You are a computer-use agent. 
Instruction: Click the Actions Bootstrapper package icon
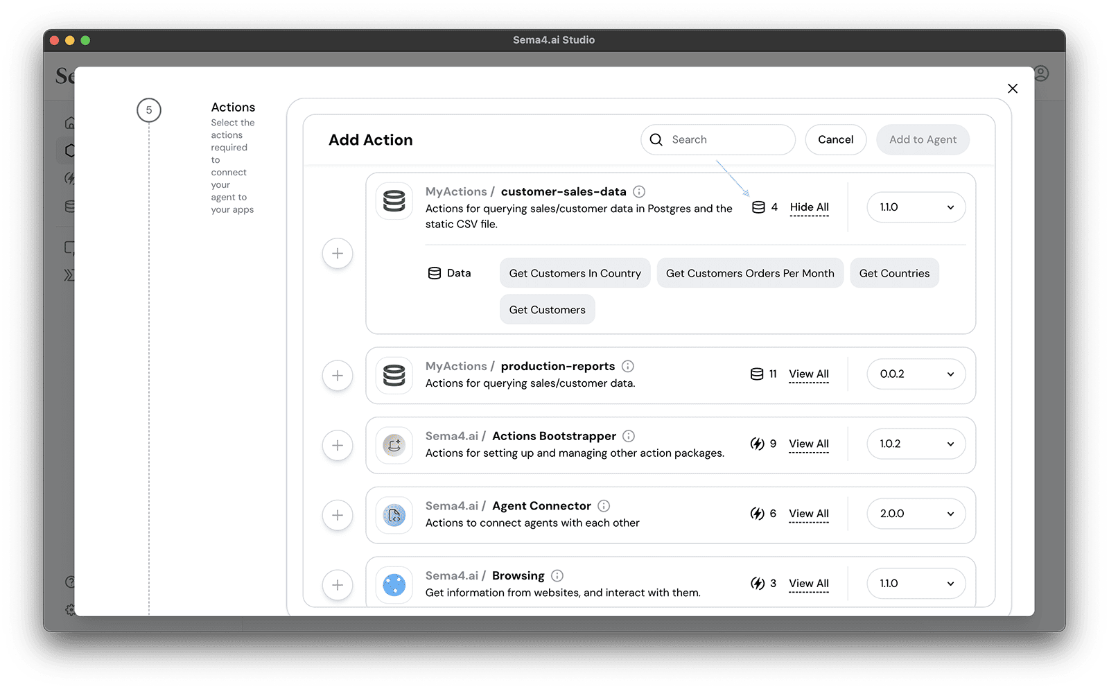pos(394,445)
